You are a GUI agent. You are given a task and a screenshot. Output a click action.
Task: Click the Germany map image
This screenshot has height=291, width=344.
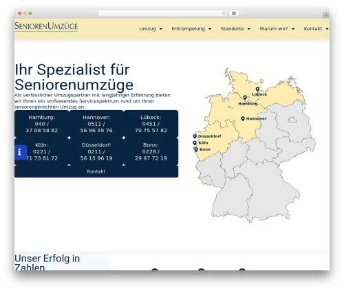255,145
